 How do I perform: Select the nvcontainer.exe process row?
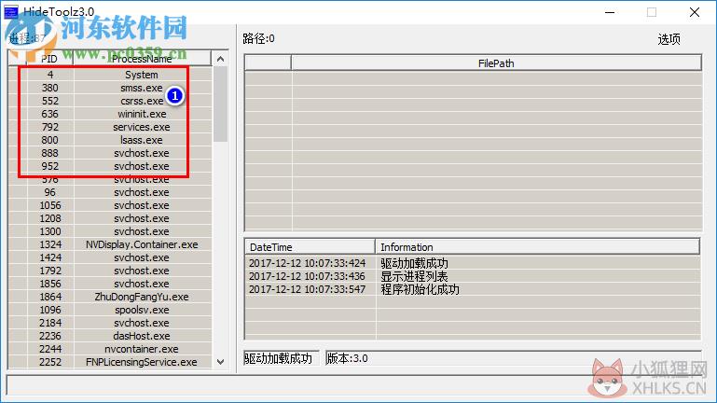point(110,349)
